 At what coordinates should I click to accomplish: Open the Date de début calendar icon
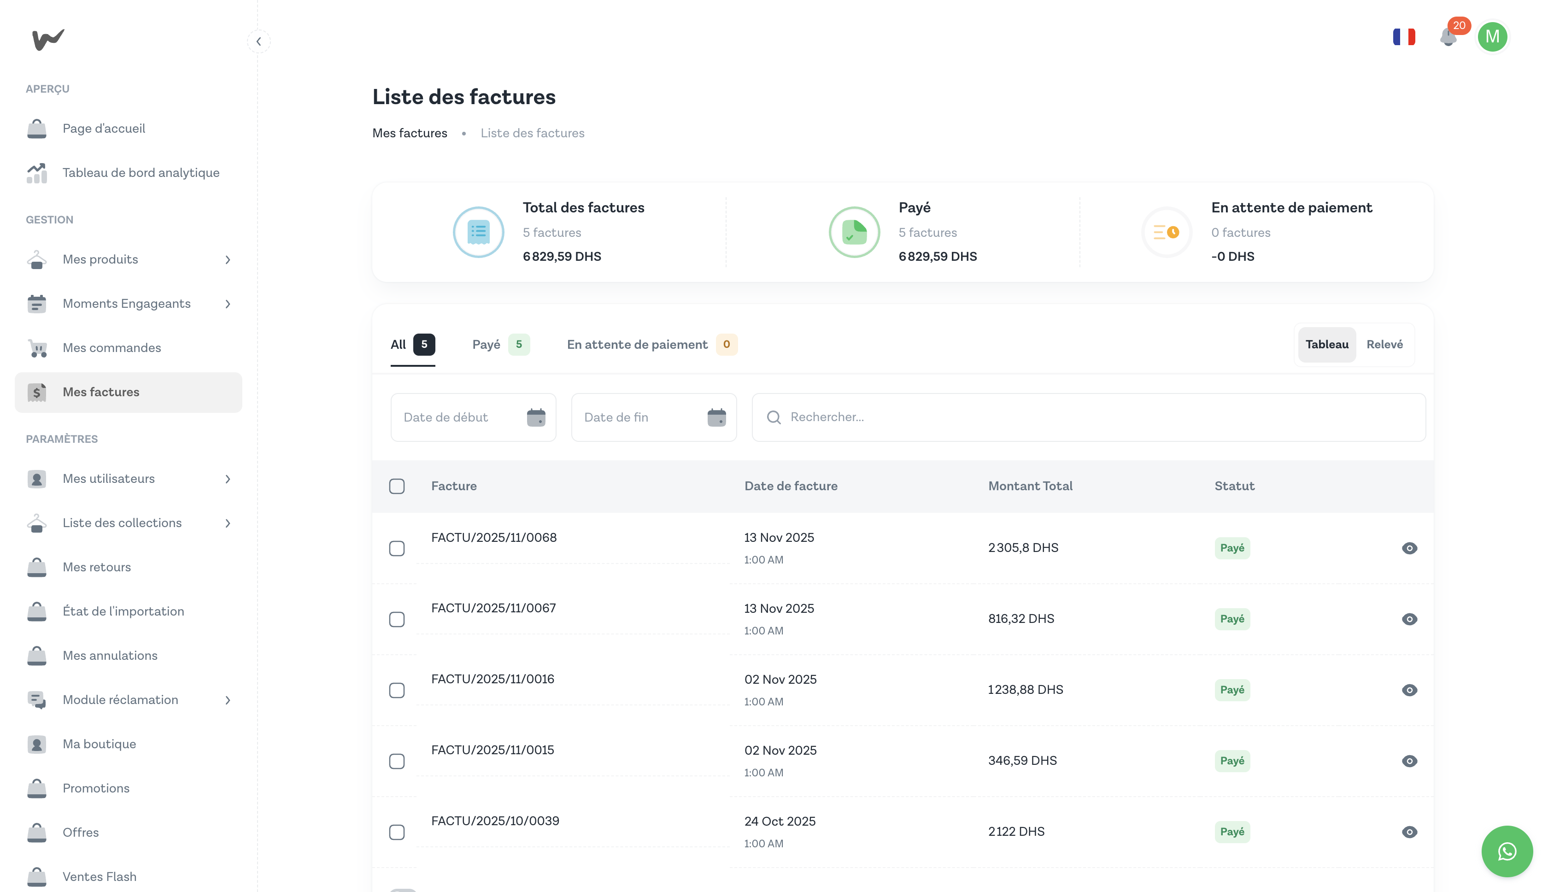pyautogui.click(x=536, y=417)
